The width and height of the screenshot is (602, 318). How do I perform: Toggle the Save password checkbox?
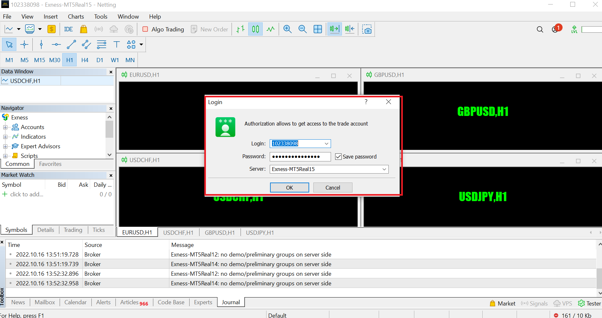coord(338,157)
